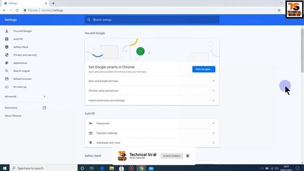Expand Import bookmarks and settings row arrow
This screenshot has width=304, height=171.
pos(213,100)
